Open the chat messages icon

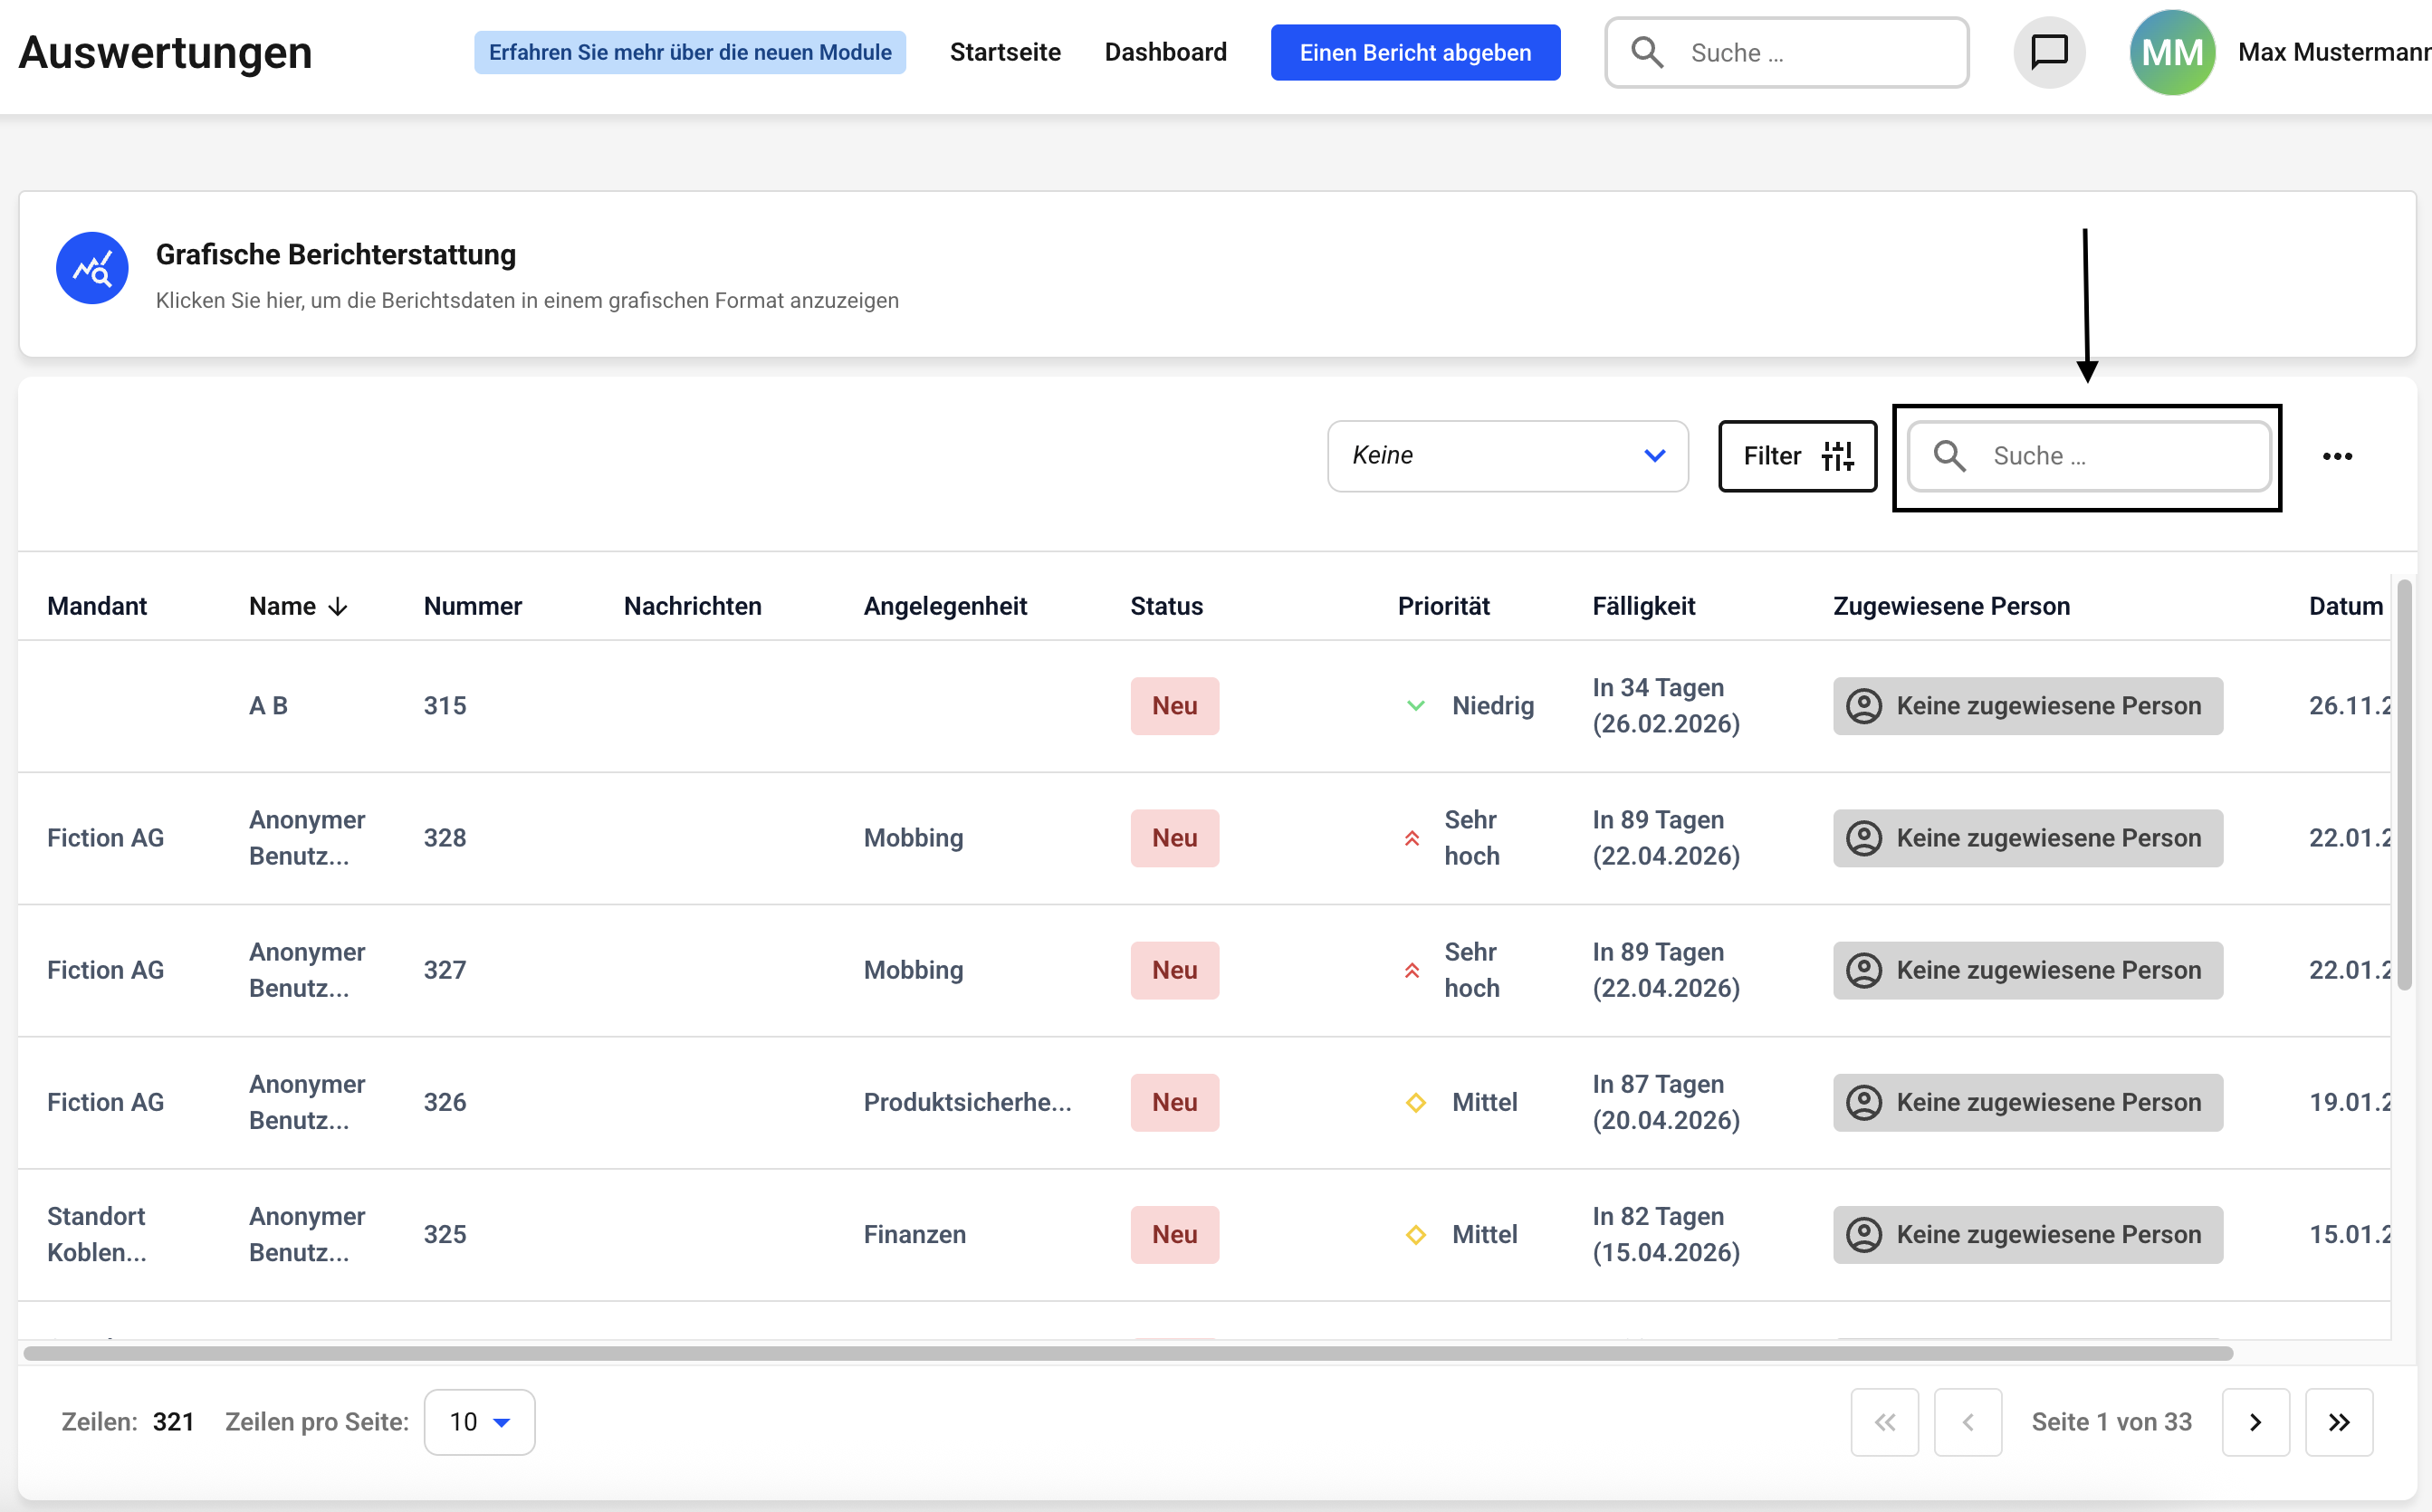point(2048,52)
